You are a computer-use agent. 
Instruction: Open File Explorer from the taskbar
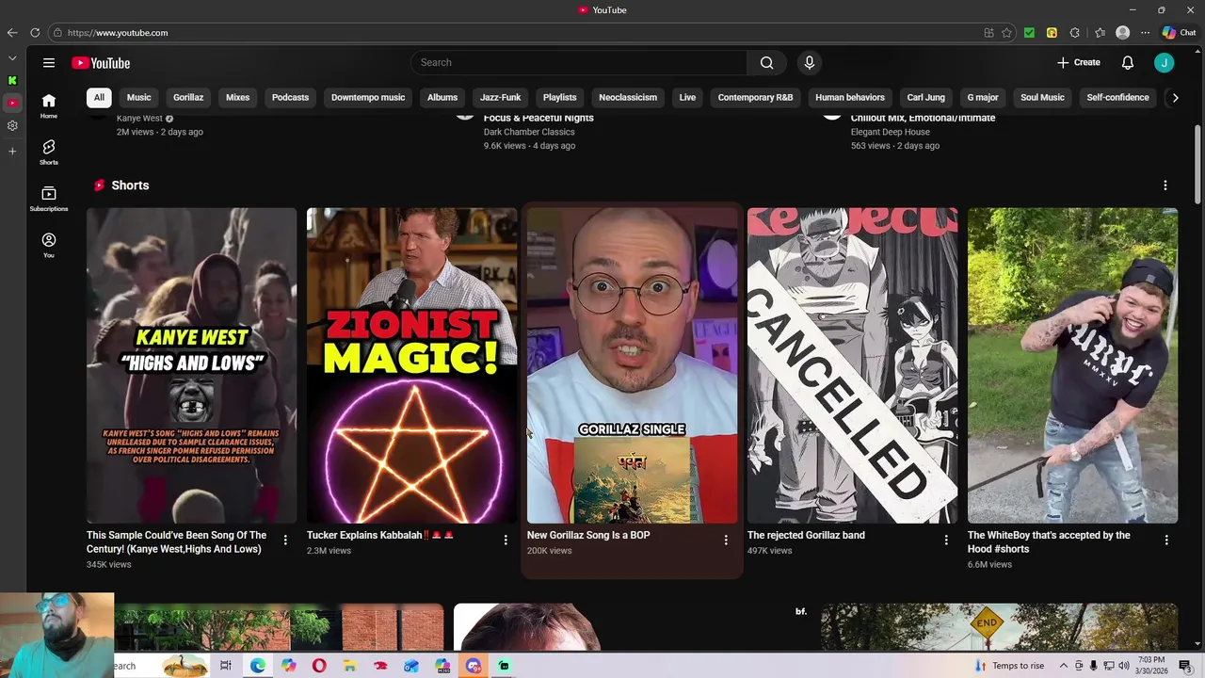tap(349, 666)
